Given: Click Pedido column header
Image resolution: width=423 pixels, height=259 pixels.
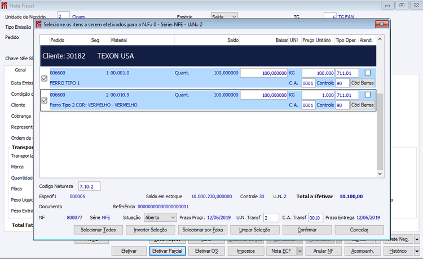Looking at the screenshot, I should pos(70,40).
